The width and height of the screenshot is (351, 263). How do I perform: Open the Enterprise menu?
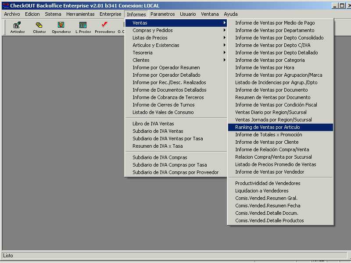111,14
